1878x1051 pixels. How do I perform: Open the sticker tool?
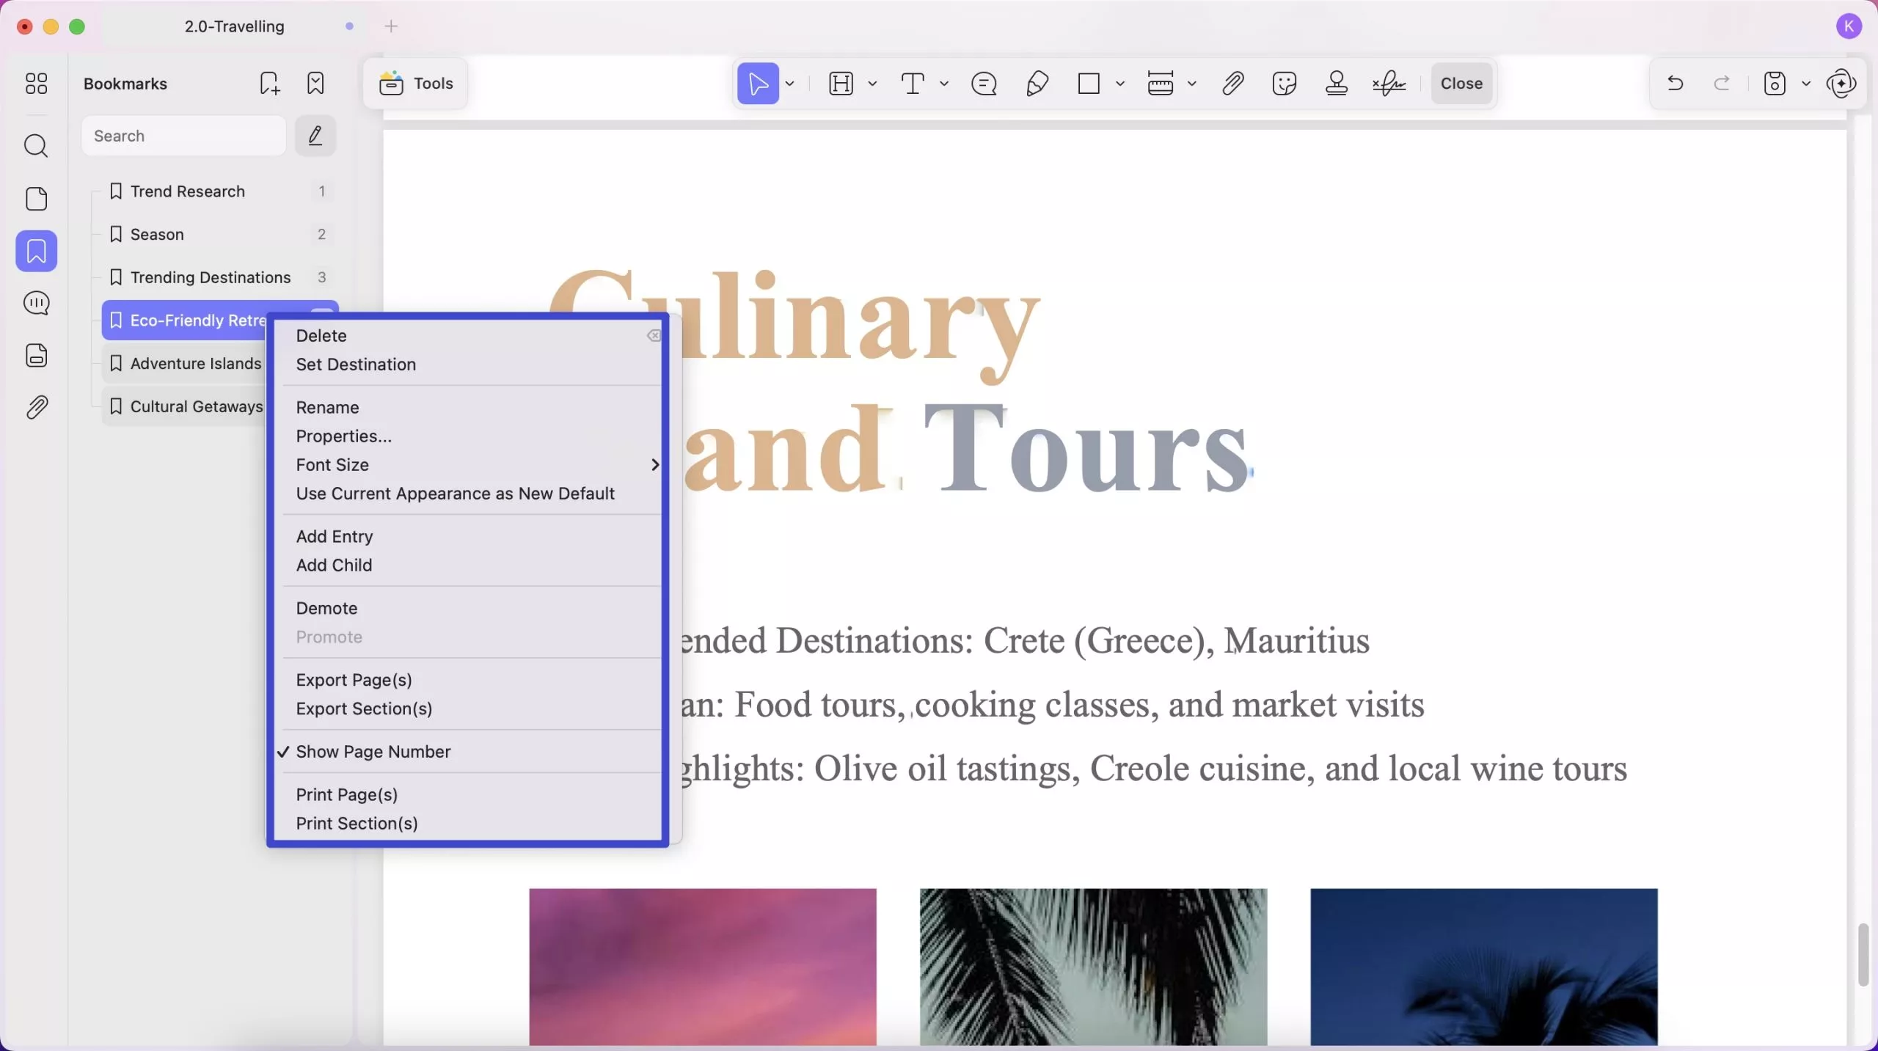point(1285,84)
